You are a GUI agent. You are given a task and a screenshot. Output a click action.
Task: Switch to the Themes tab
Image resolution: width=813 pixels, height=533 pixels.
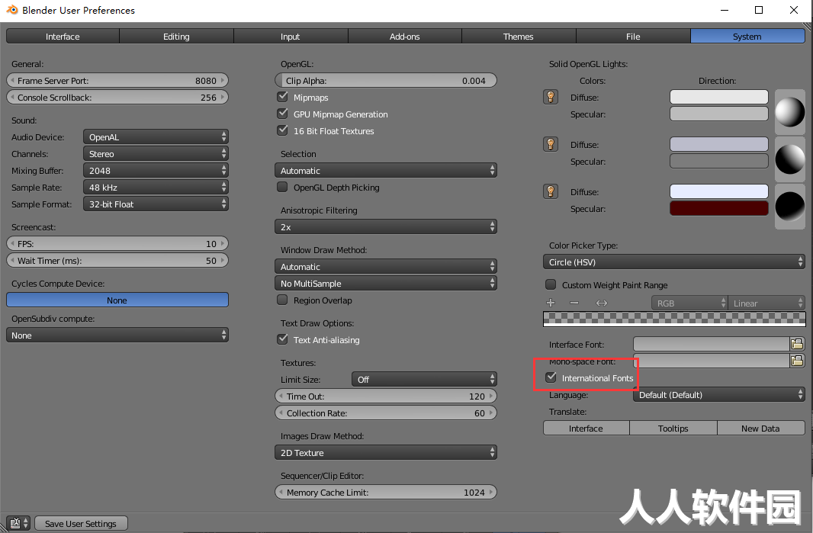[x=519, y=37]
